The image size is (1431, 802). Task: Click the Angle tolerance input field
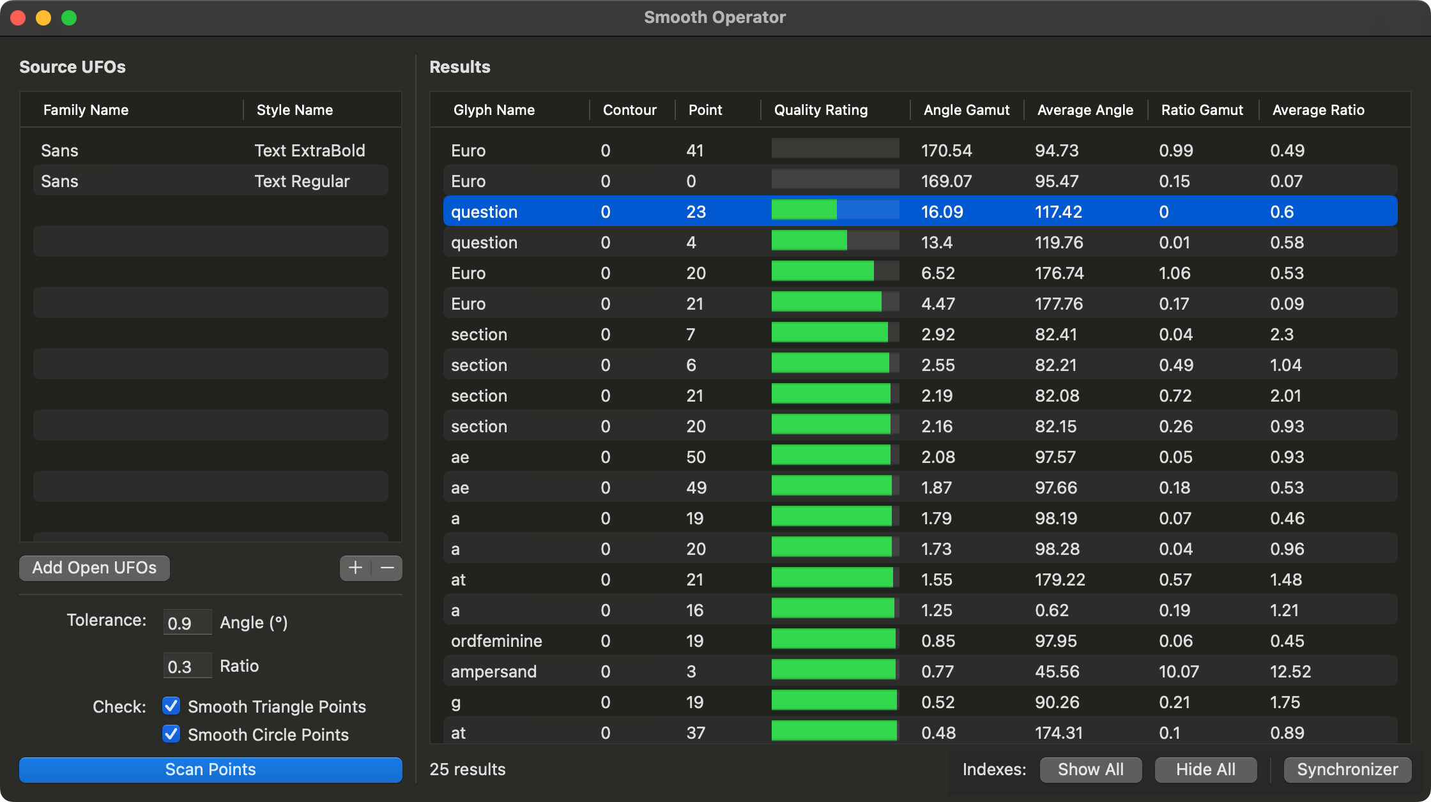click(187, 623)
